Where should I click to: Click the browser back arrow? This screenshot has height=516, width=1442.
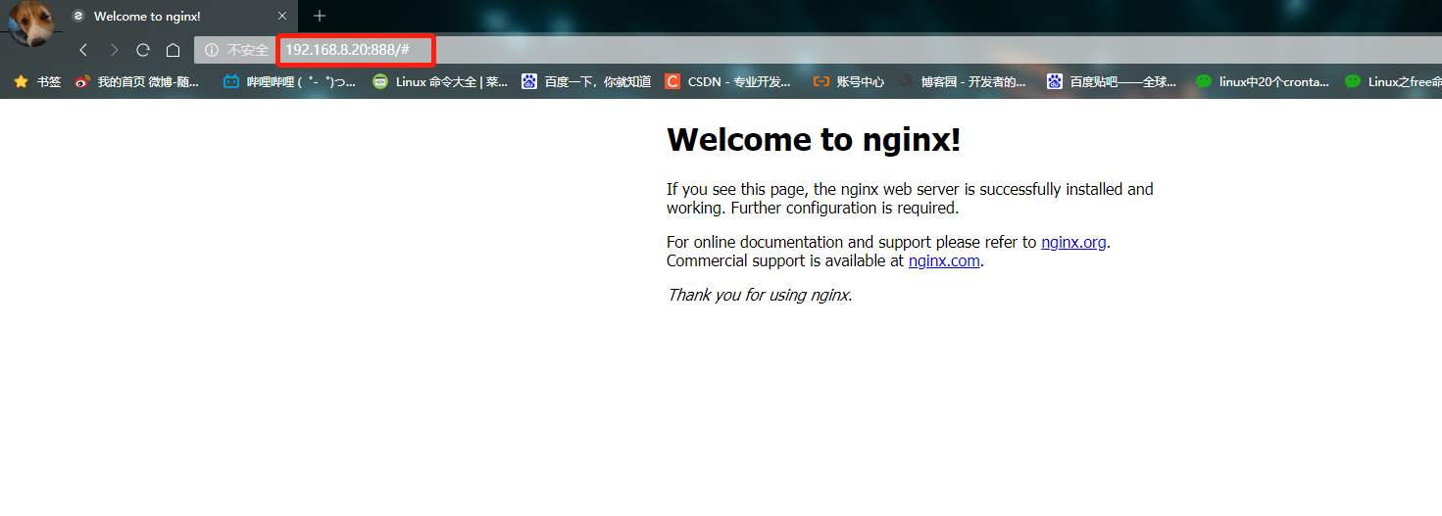coord(83,50)
